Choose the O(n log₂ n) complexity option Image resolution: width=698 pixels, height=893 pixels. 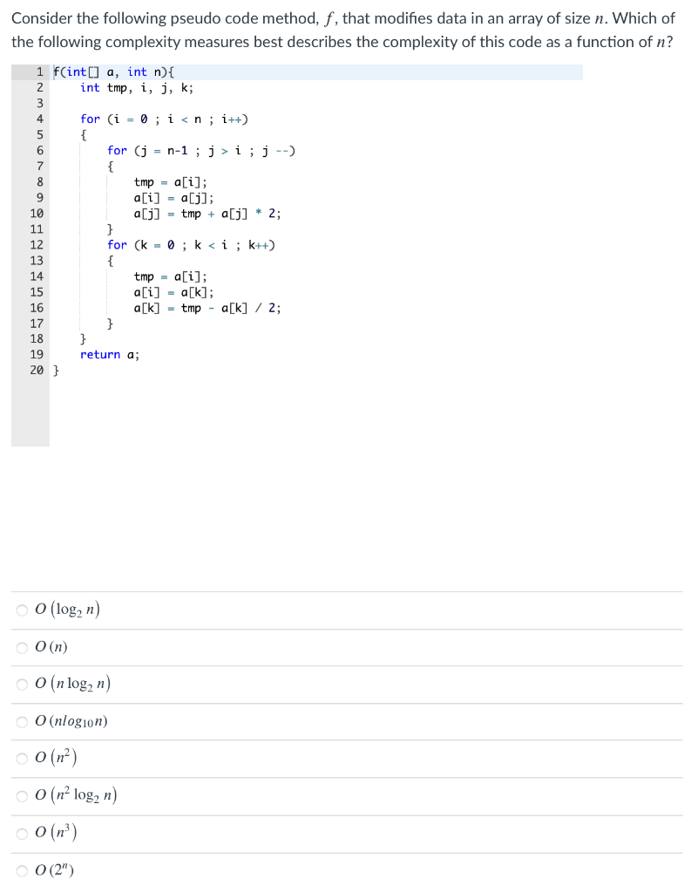(21, 684)
